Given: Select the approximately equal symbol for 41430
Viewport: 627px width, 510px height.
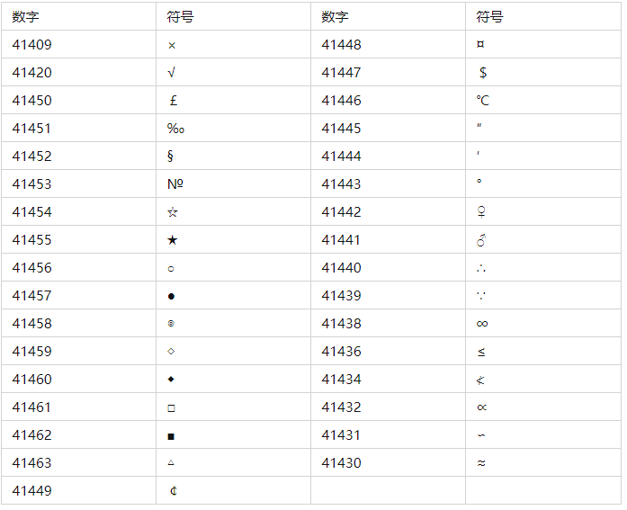Looking at the screenshot, I should tap(481, 463).
